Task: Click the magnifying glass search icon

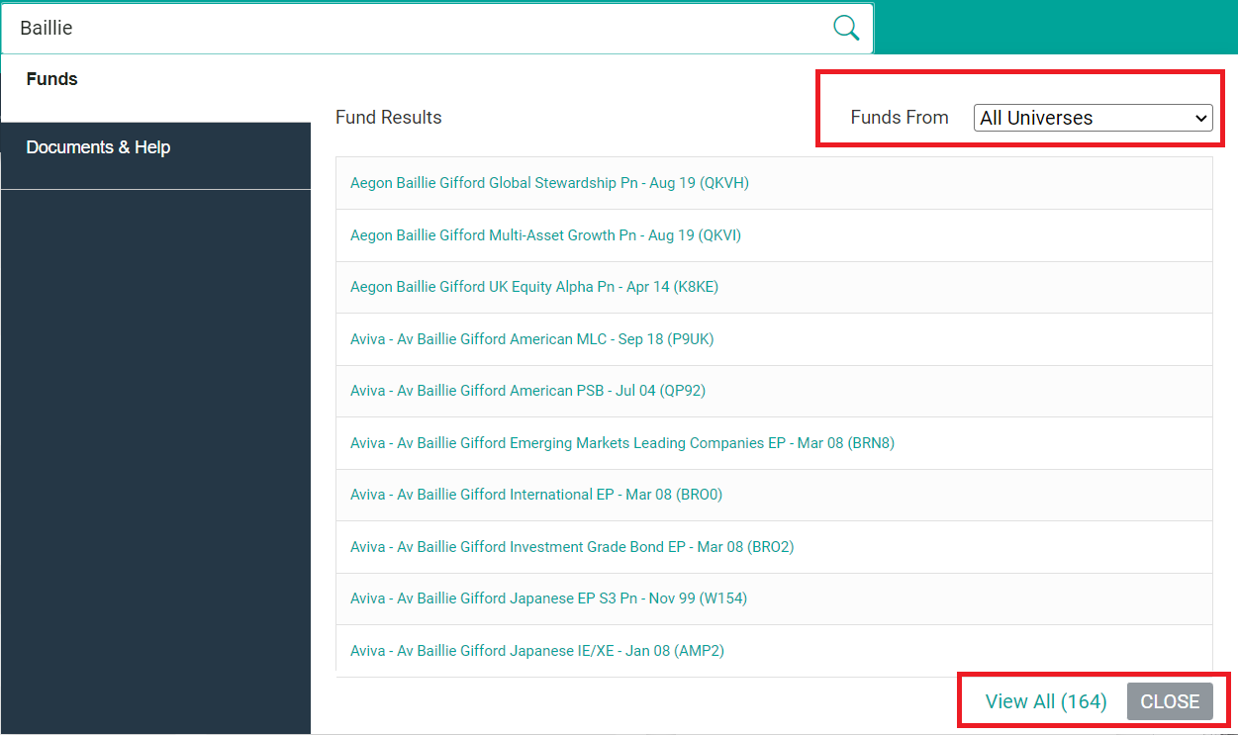Action: (x=846, y=28)
